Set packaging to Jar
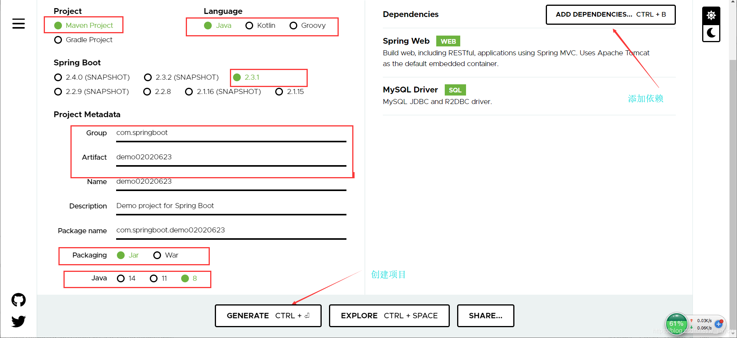 click(128, 255)
